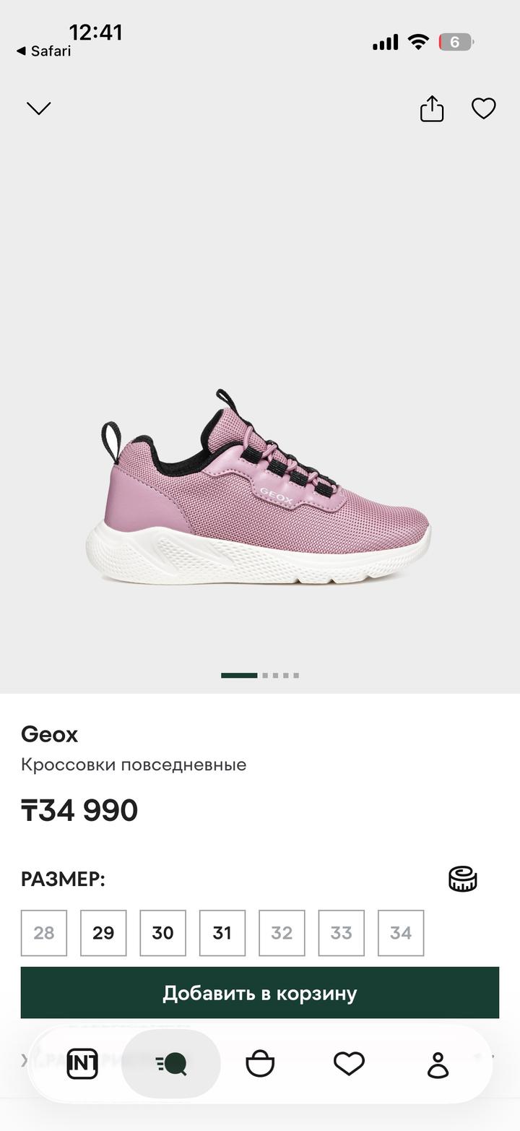Open the INT home icon in bottom bar
Viewport: 520px width, 1131px height.
(x=82, y=1064)
